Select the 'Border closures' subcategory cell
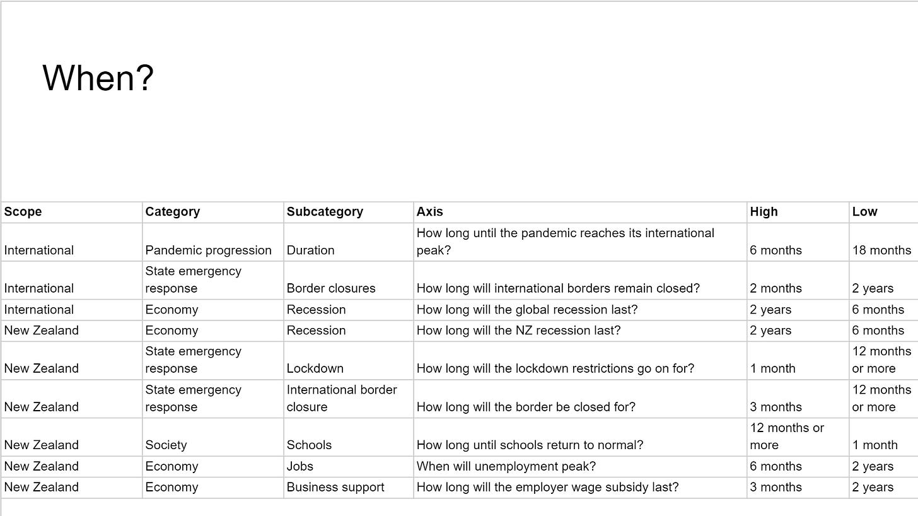Viewport: 918px width, 516px height. coord(349,281)
